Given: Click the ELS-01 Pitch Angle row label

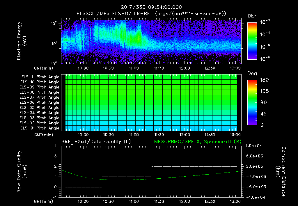Looking at the screenshot, I should [40, 128].
